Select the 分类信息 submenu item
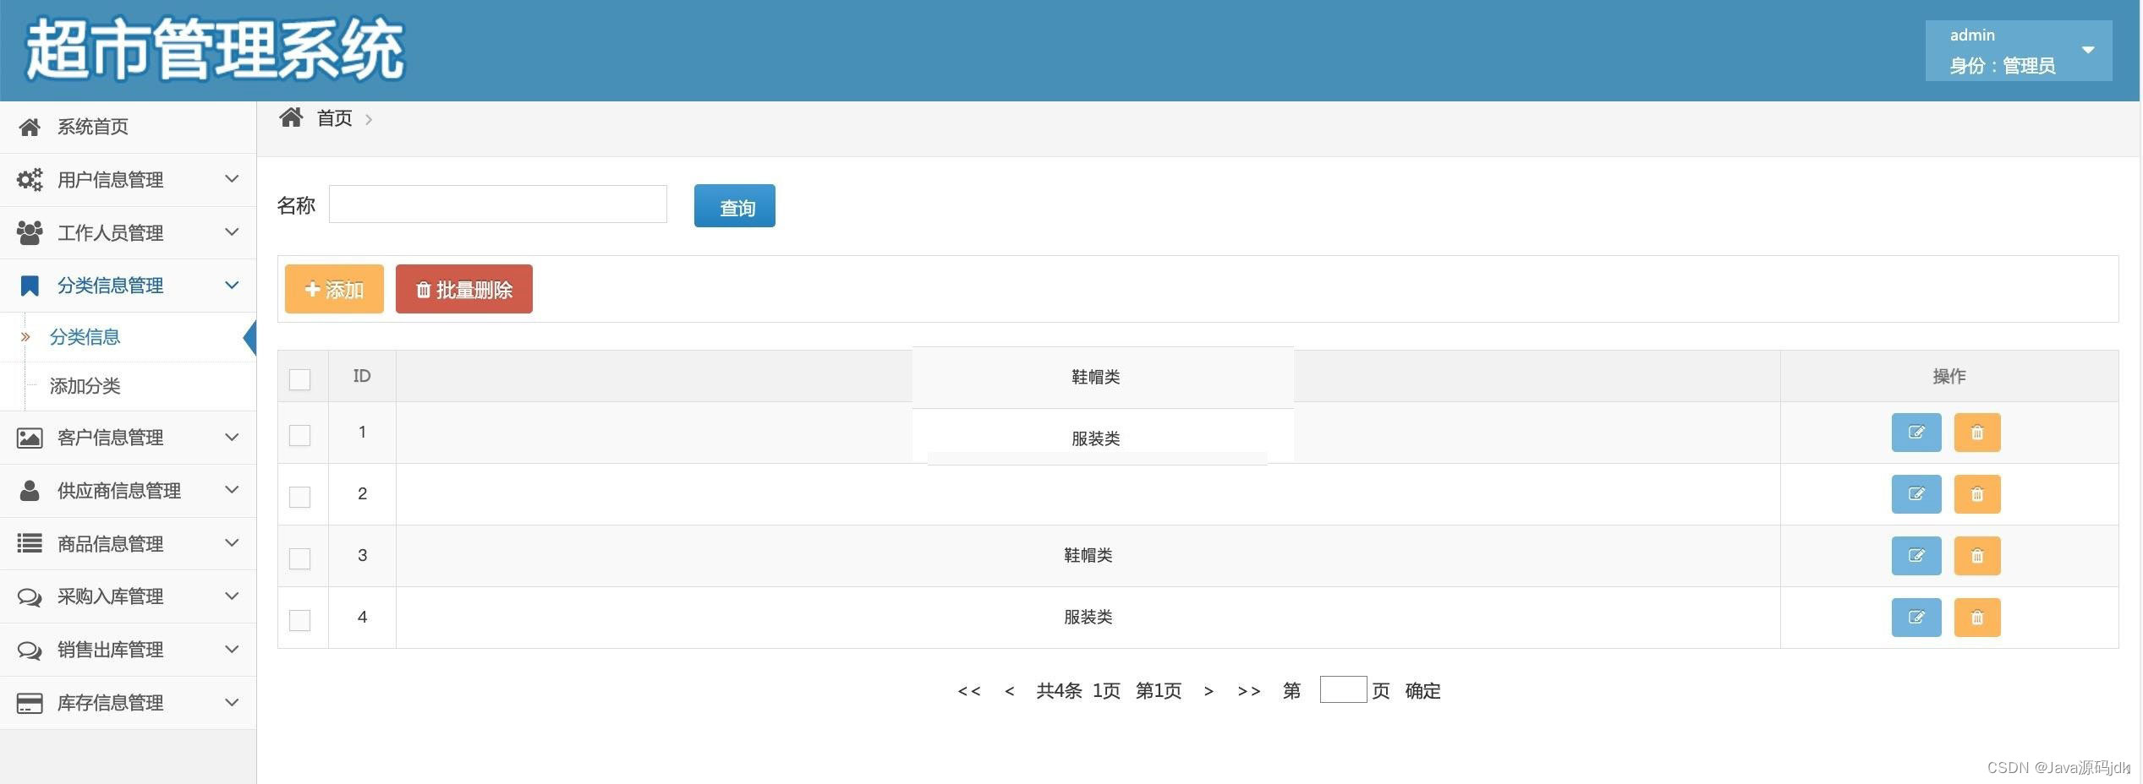This screenshot has width=2143, height=784. point(85,337)
